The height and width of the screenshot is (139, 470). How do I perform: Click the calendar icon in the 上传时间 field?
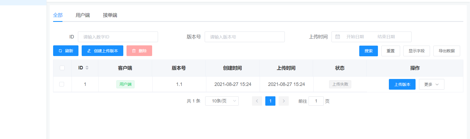tap(338, 37)
